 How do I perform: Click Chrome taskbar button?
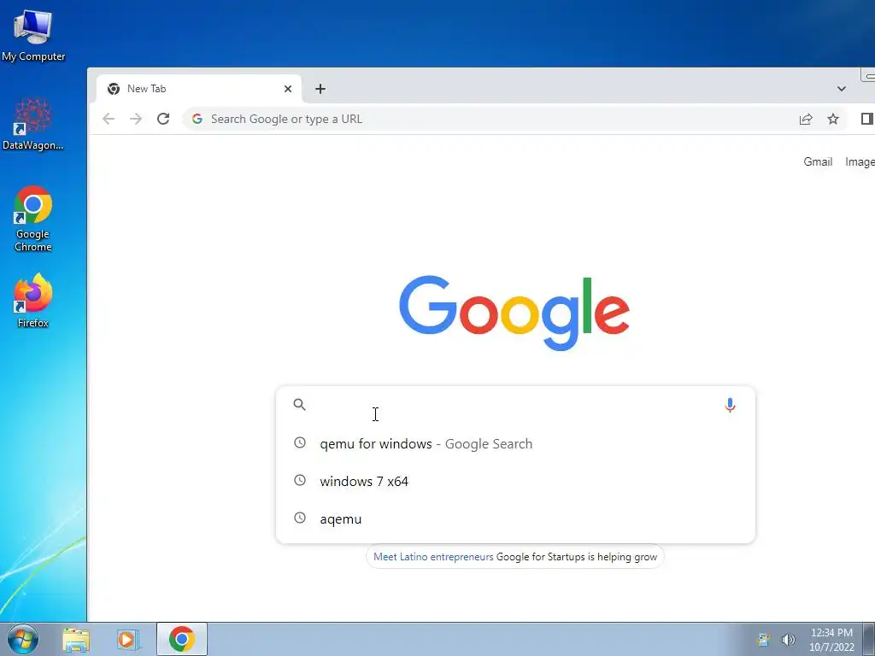182,639
